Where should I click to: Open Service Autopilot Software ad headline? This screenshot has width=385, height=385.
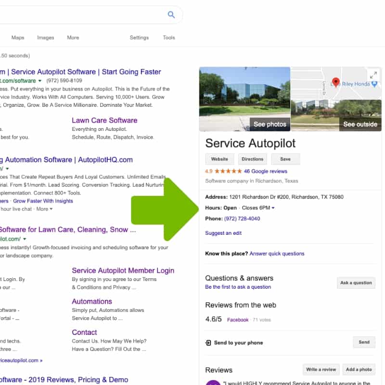[80, 72]
